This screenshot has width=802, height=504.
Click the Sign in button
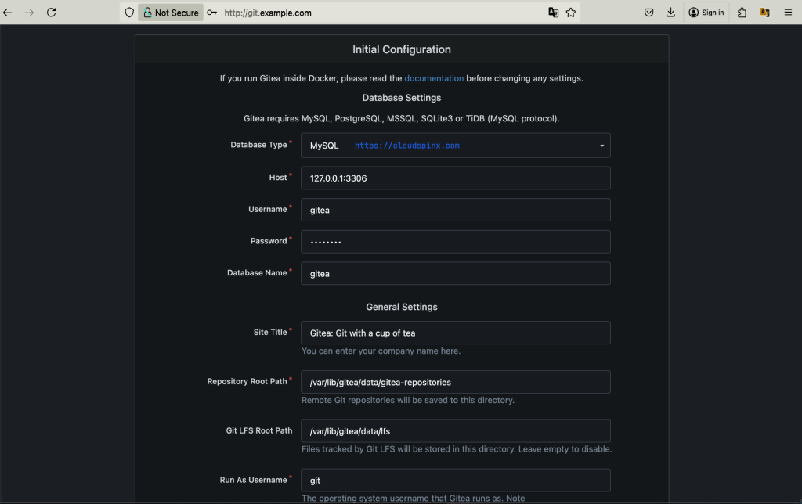tap(706, 12)
